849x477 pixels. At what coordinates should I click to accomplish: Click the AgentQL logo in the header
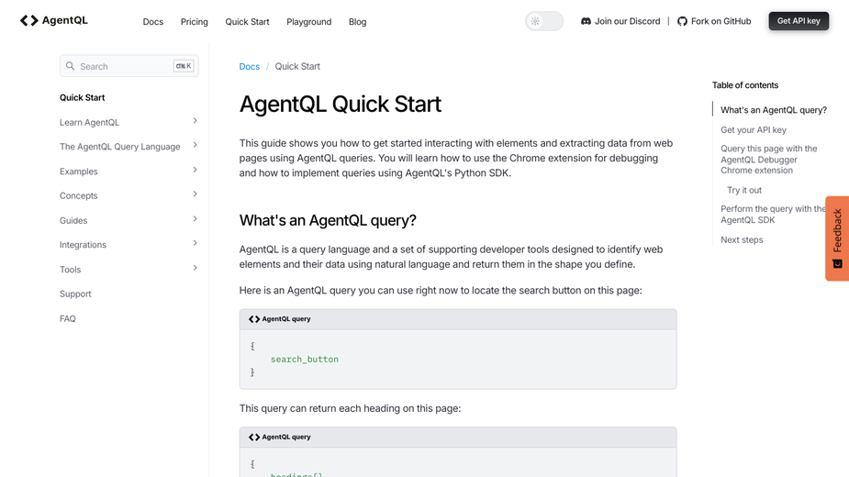pyautogui.click(x=53, y=20)
